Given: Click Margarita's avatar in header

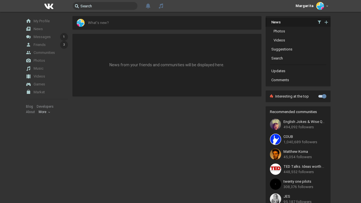Looking at the screenshot, I should click(x=320, y=6).
